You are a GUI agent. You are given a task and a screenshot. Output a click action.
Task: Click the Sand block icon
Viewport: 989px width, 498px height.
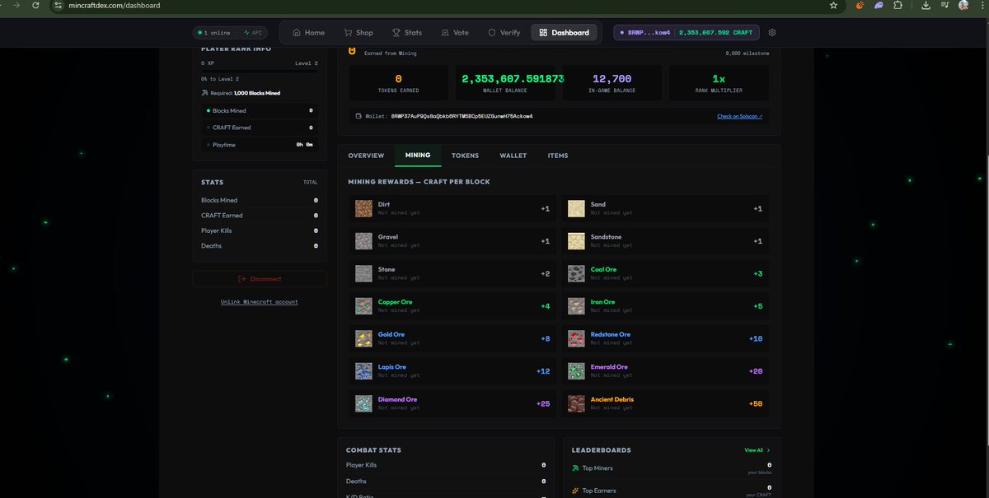tap(576, 209)
